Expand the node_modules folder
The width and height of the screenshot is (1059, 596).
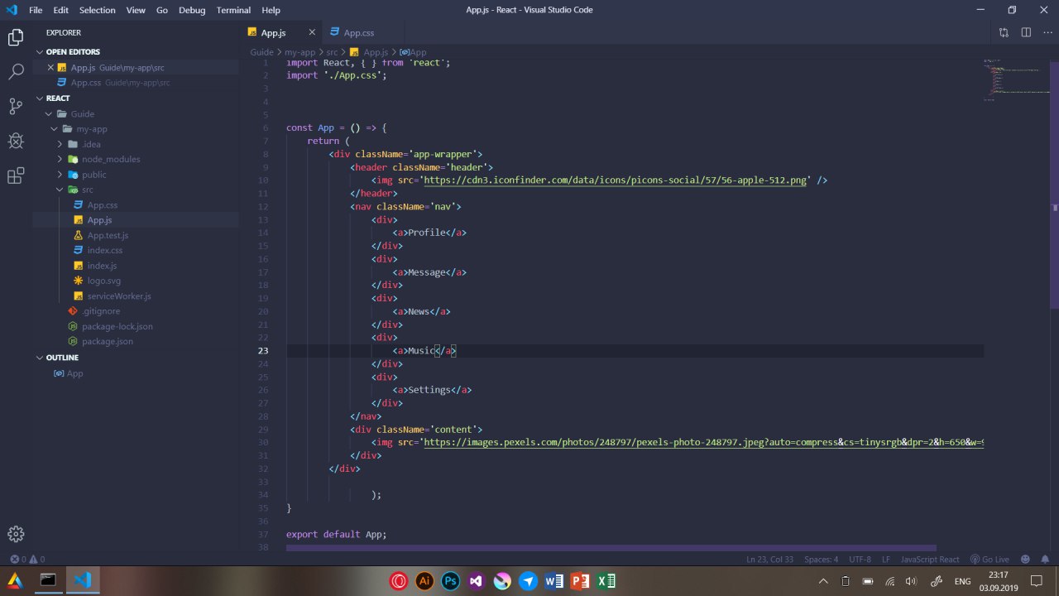110,159
